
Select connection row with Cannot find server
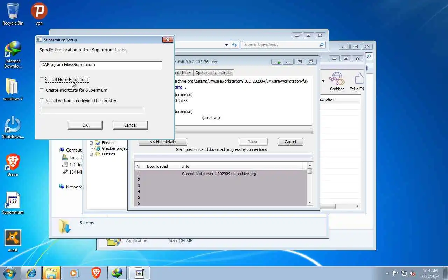pos(220,174)
